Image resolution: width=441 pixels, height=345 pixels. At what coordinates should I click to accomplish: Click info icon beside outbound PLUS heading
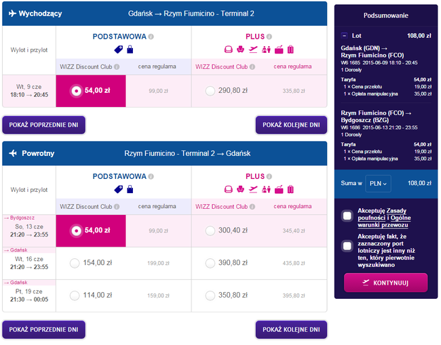[269, 37]
